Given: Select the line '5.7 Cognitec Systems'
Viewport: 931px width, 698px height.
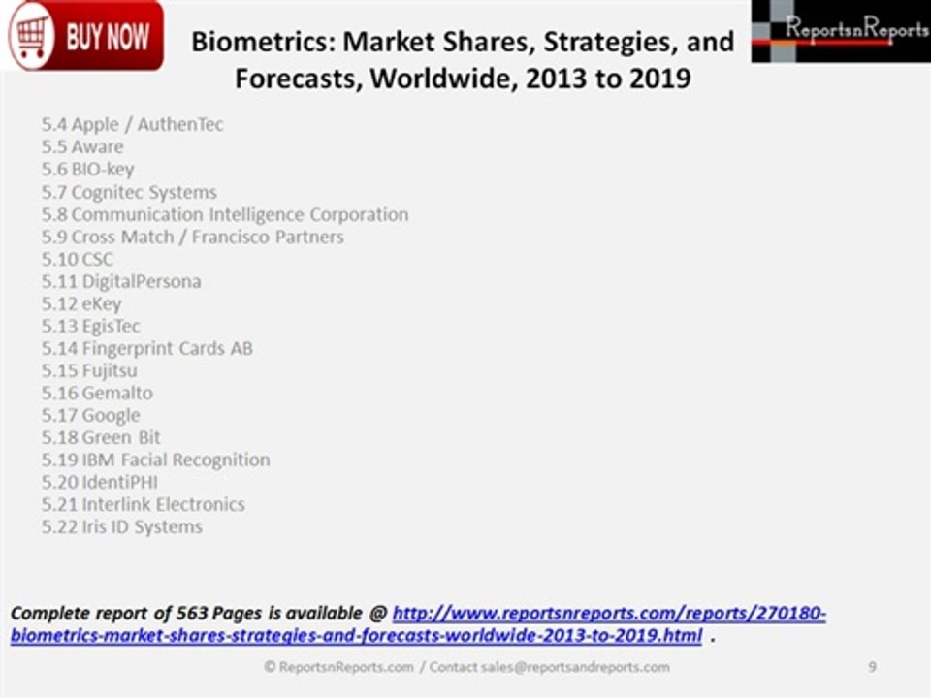Looking at the screenshot, I should (x=129, y=192).
